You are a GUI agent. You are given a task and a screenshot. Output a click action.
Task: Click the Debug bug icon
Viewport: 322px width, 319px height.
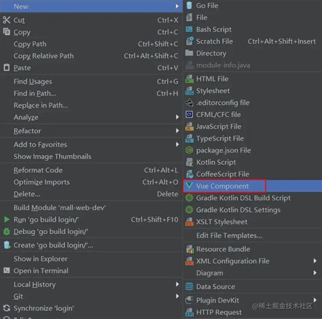(7, 231)
